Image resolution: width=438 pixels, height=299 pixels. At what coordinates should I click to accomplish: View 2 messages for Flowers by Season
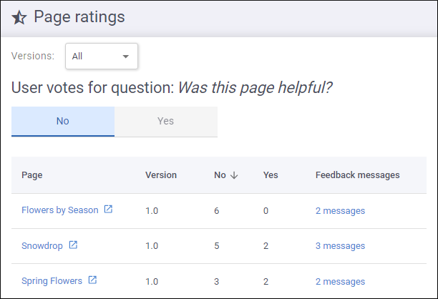pos(340,210)
